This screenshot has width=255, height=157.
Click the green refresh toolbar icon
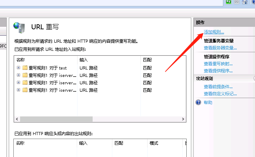tap(229, 2)
